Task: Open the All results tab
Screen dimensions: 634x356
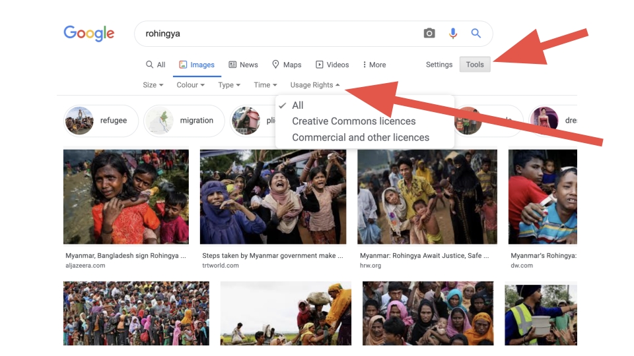Action: (155, 65)
